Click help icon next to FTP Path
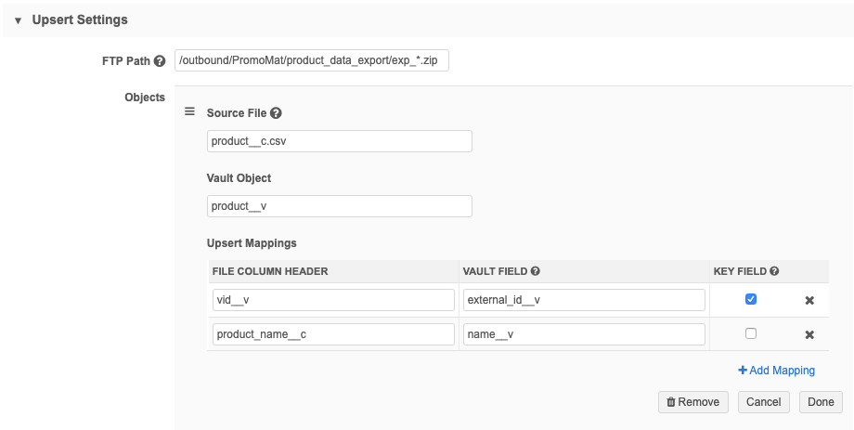 (x=160, y=62)
